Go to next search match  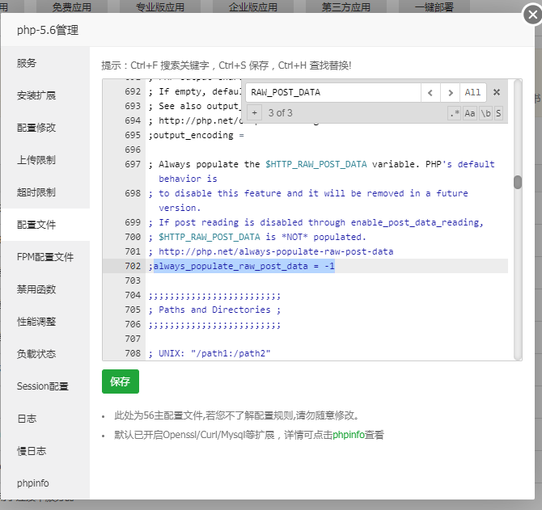[450, 92]
